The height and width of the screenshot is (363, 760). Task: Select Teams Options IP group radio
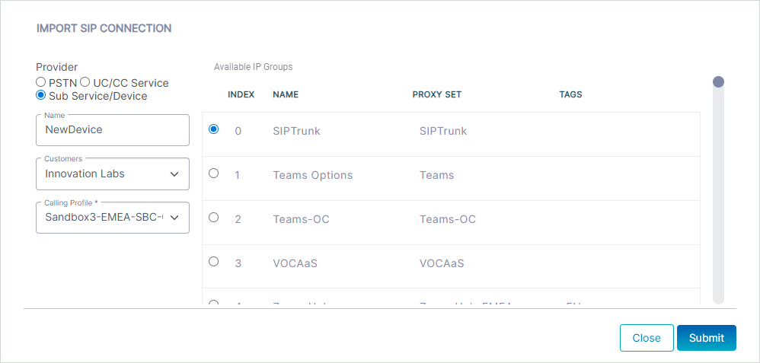(213, 173)
